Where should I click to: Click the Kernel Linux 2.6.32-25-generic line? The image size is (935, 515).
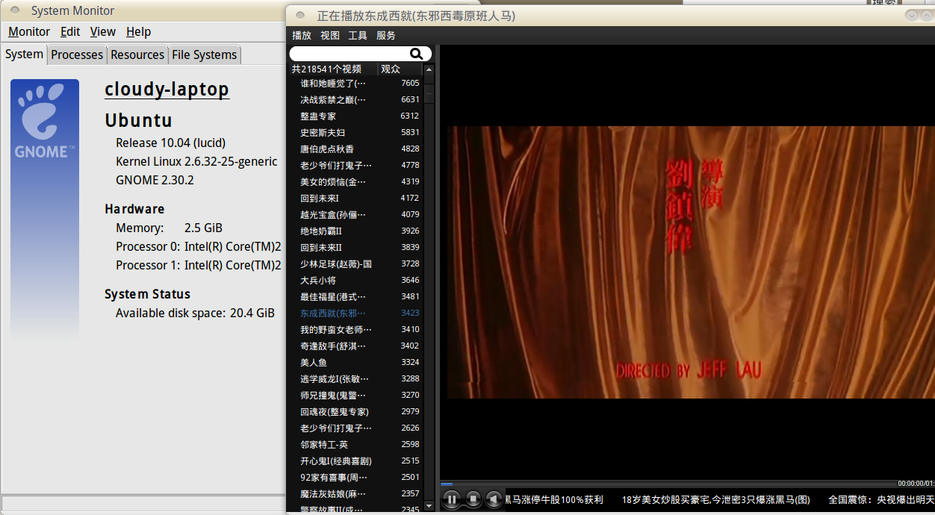[196, 161]
